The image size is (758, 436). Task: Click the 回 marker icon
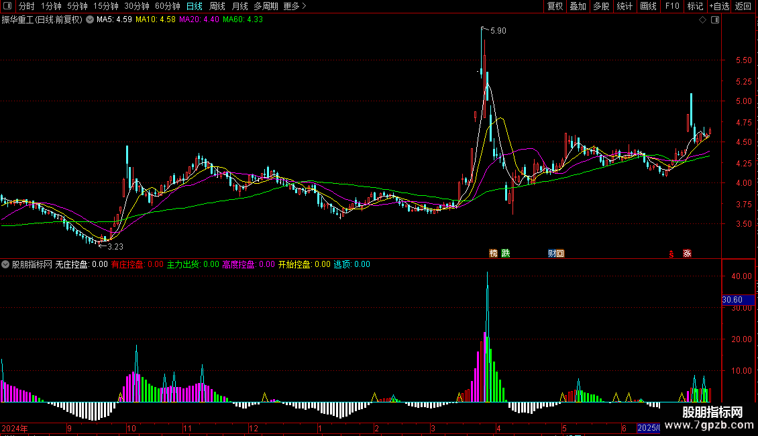coord(560,254)
